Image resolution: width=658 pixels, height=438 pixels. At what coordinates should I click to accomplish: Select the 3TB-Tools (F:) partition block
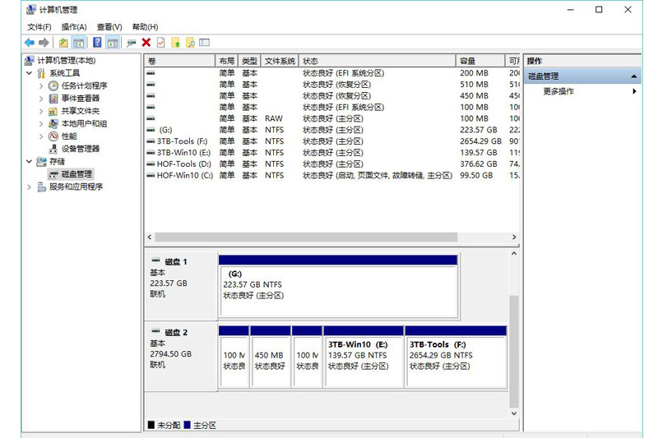pos(456,362)
